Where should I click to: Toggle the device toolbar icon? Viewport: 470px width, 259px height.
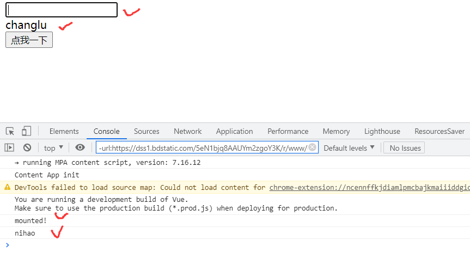(26, 131)
